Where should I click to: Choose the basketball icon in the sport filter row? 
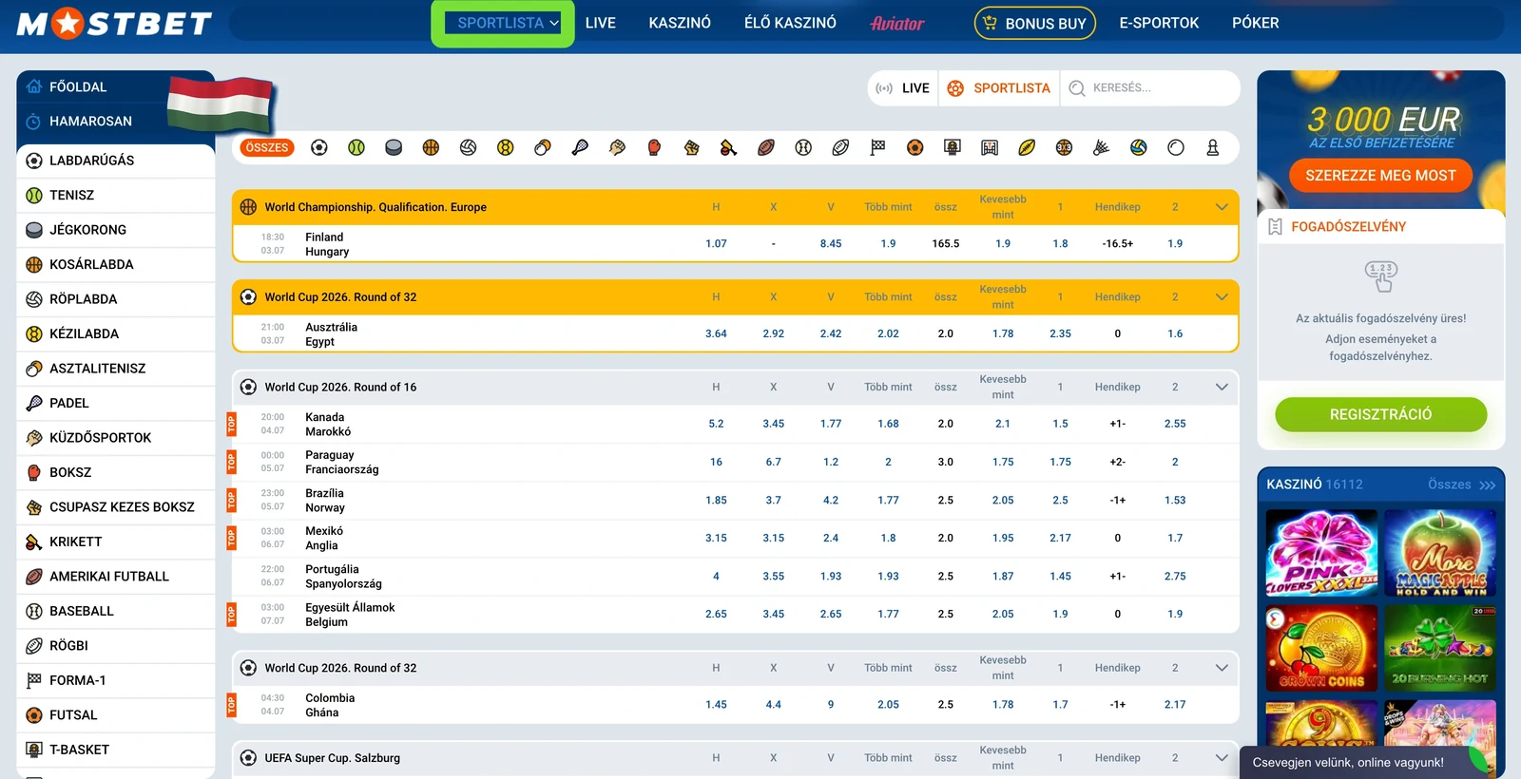tap(431, 147)
